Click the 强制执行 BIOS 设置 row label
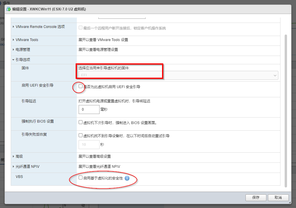Image resolution: width=296 pixels, height=208 pixels. pyautogui.click(x=38, y=121)
